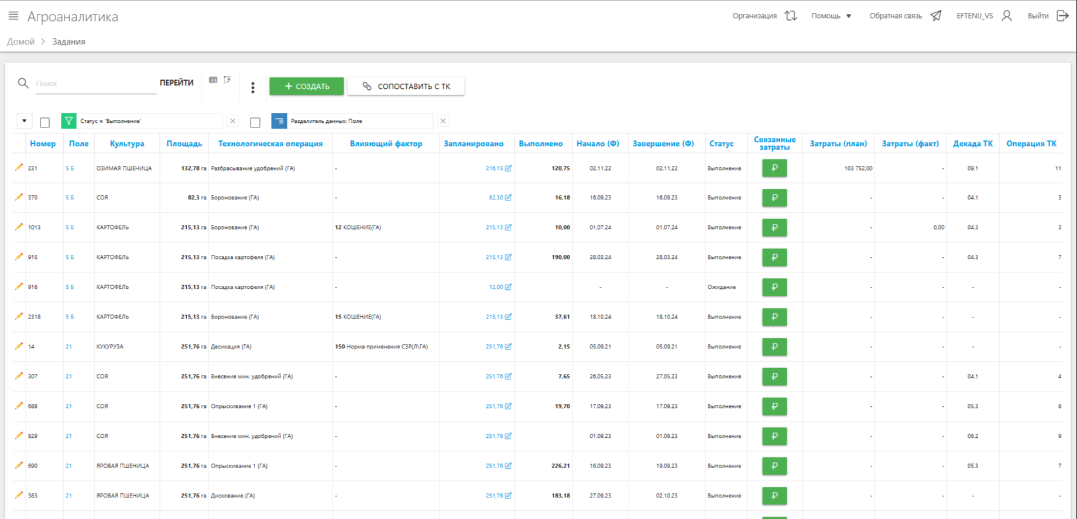The width and height of the screenshot is (1077, 519).
Task: Expand the filter panel dropdown arrow
Action: 24,121
